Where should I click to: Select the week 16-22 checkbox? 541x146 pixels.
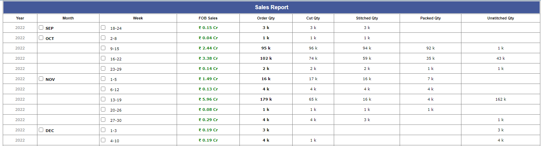pyautogui.click(x=103, y=58)
